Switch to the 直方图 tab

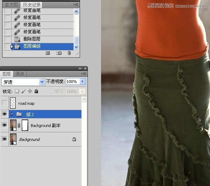coord(11,5)
